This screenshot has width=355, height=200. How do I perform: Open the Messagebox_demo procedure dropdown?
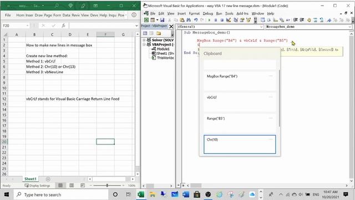350,27
